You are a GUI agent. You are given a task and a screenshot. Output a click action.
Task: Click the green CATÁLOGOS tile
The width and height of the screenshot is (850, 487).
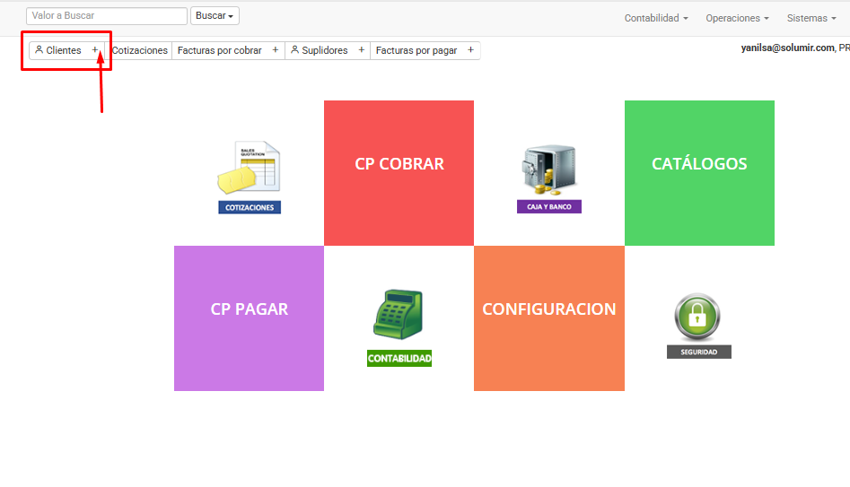pos(699,172)
